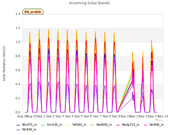Click the Sep 4 x-axis date label

pos(69,116)
